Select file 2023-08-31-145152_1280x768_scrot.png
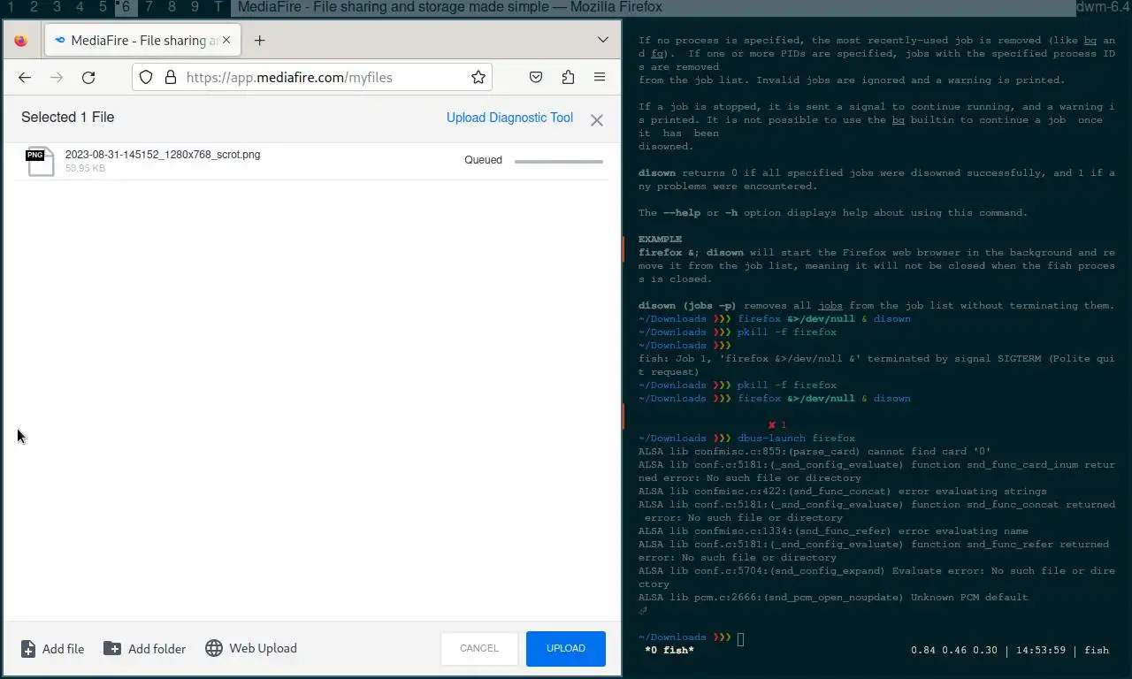The height and width of the screenshot is (679, 1132). pos(163,155)
